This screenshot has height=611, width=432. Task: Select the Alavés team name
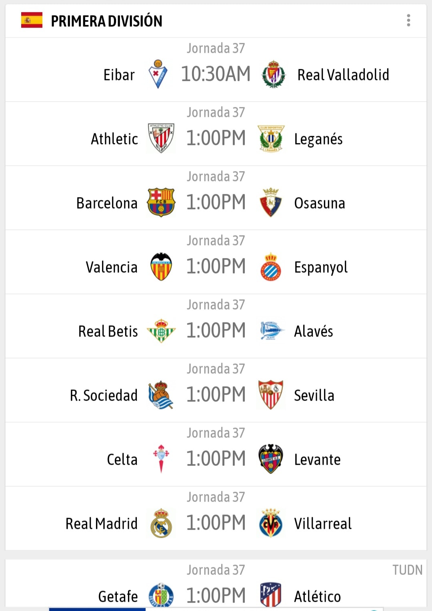[314, 331]
